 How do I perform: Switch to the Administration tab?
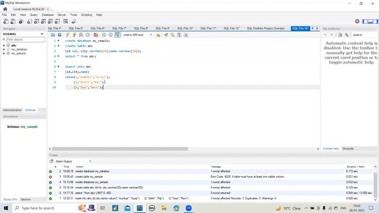click(12, 110)
